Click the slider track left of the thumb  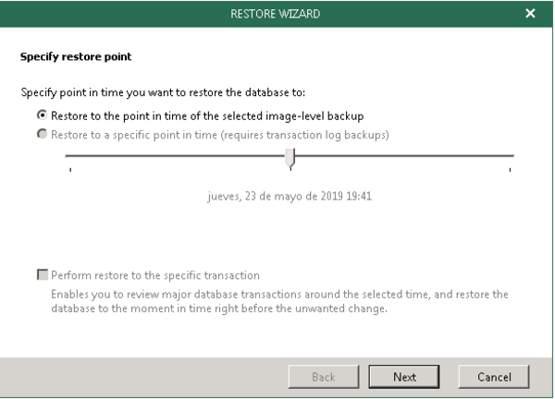click(x=176, y=156)
